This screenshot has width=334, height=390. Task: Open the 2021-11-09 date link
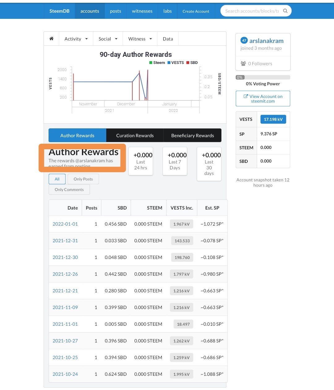click(65, 307)
